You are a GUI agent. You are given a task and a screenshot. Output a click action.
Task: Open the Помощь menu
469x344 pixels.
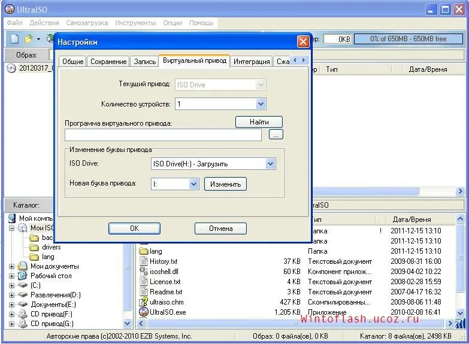(x=201, y=23)
